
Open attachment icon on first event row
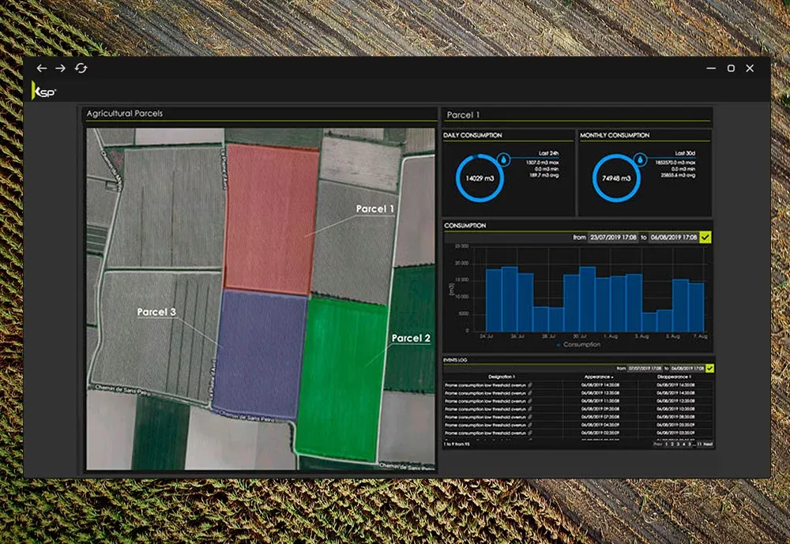pos(530,385)
